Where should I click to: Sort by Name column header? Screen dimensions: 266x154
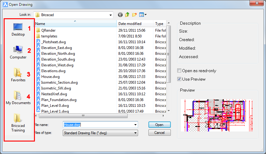pos(76,24)
